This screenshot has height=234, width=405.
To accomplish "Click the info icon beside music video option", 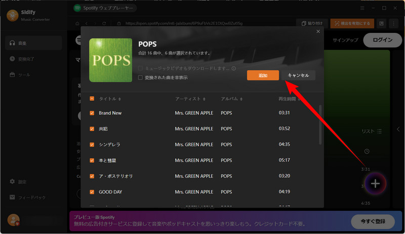I will 233,68.
